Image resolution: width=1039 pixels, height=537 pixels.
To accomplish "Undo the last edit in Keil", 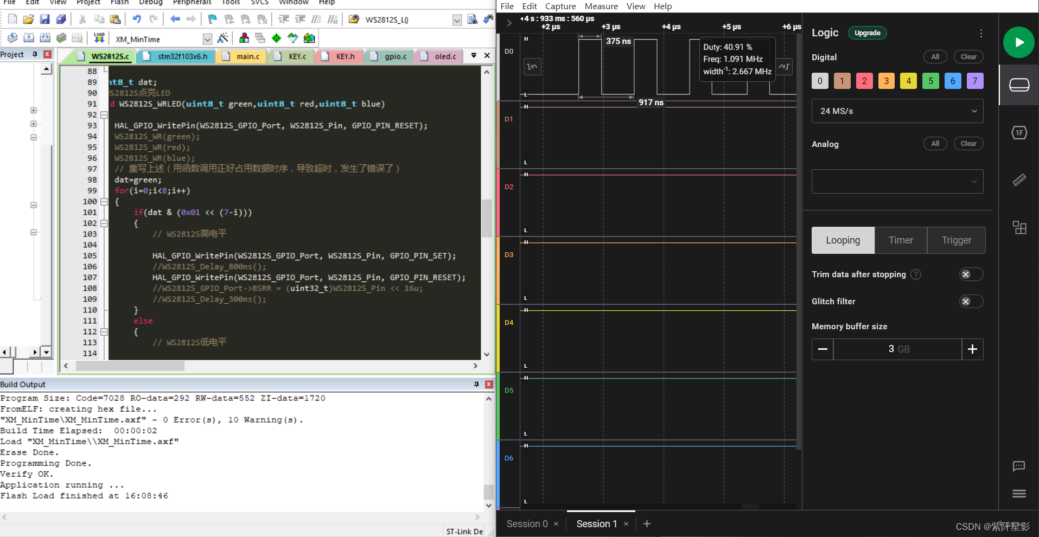I will [137, 20].
